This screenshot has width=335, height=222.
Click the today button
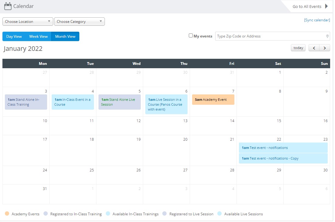pyautogui.click(x=298, y=48)
